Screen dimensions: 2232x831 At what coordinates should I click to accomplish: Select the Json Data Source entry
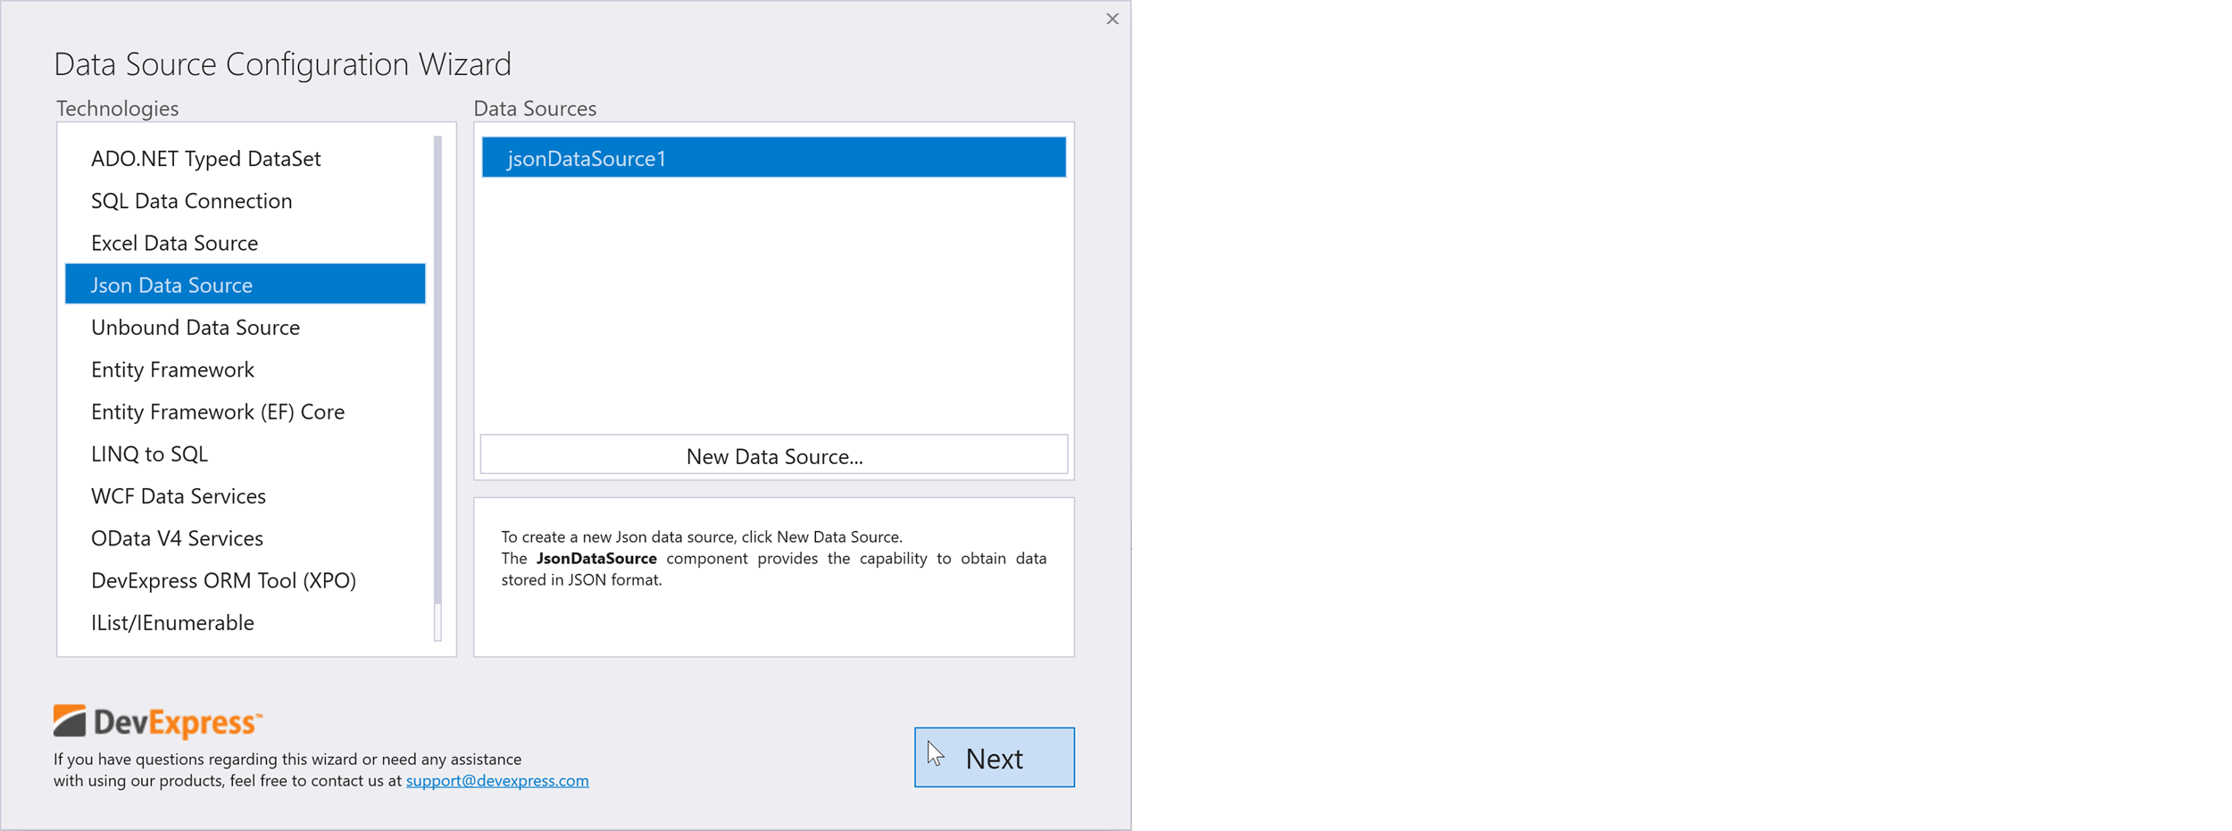171,285
